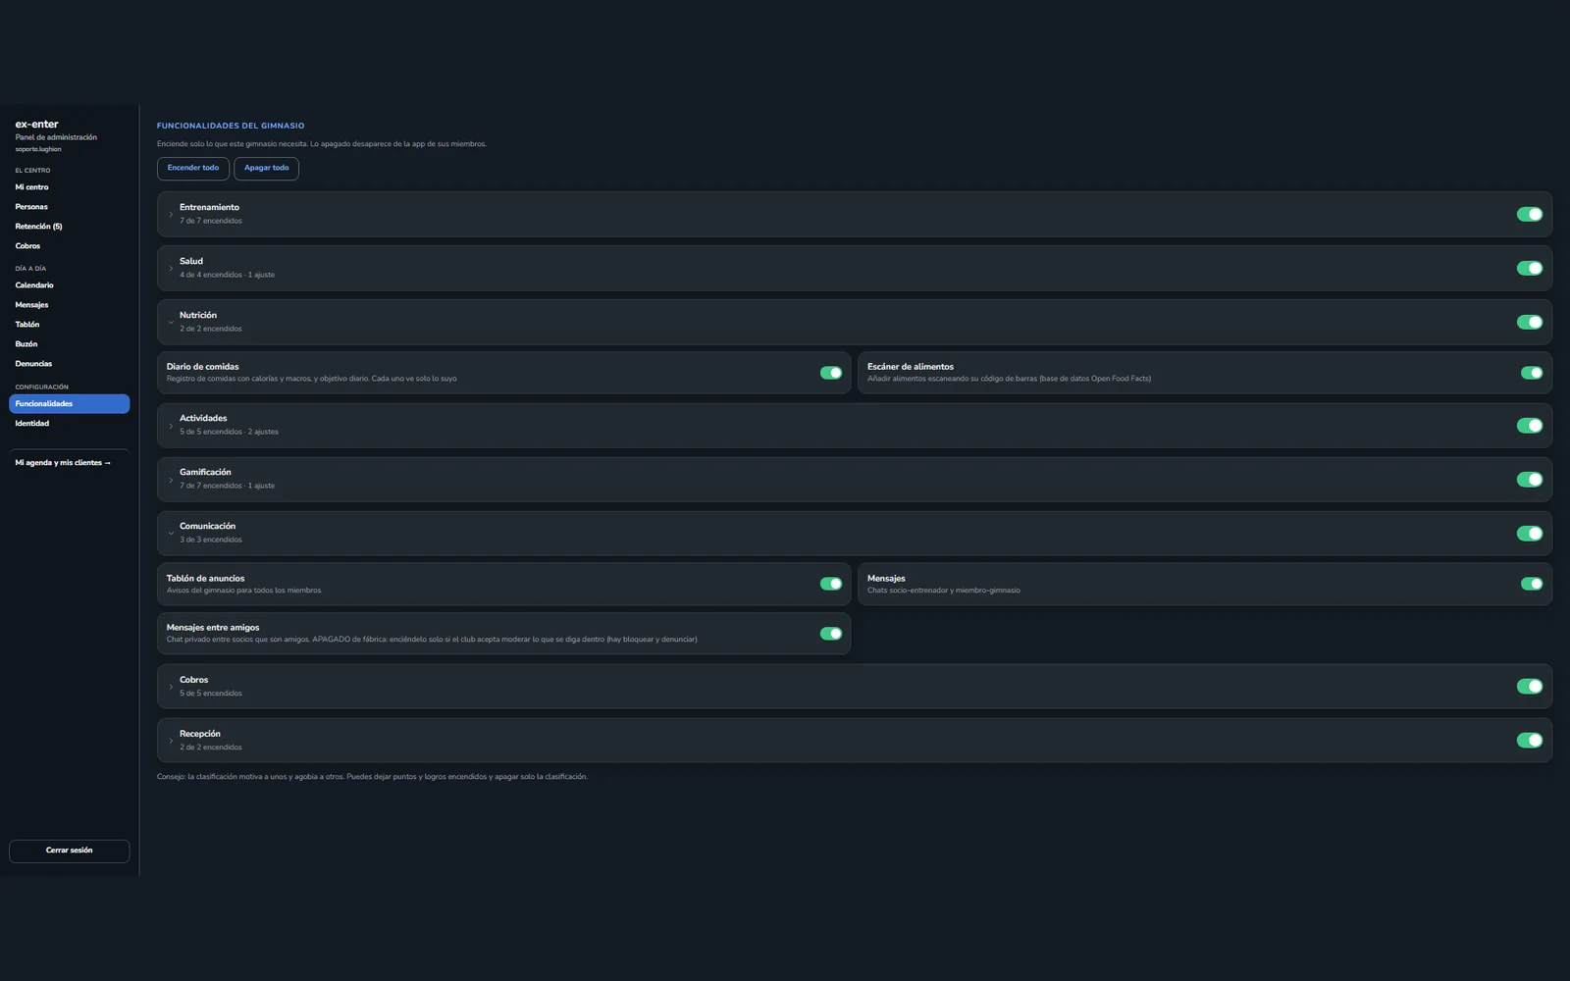Expand the Recepción section chevron
The image size is (1570, 981).
coord(171,741)
